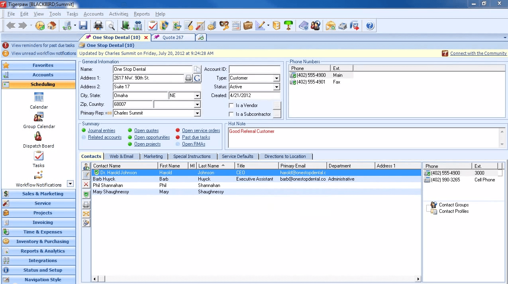The width and height of the screenshot is (508, 284).
Task: Click the fax machine toolbar icon
Action: [343, 25]
